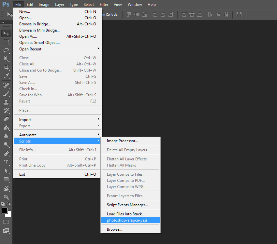Open Script Events Manager...

tap(130, 205)
